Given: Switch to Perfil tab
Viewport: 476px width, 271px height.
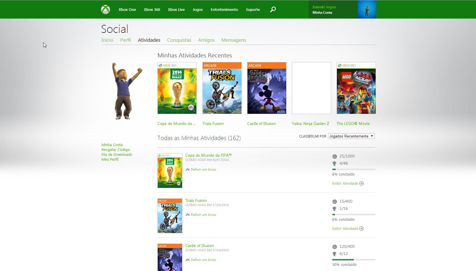Looking at the screenshot, I should tap(126, 40).
